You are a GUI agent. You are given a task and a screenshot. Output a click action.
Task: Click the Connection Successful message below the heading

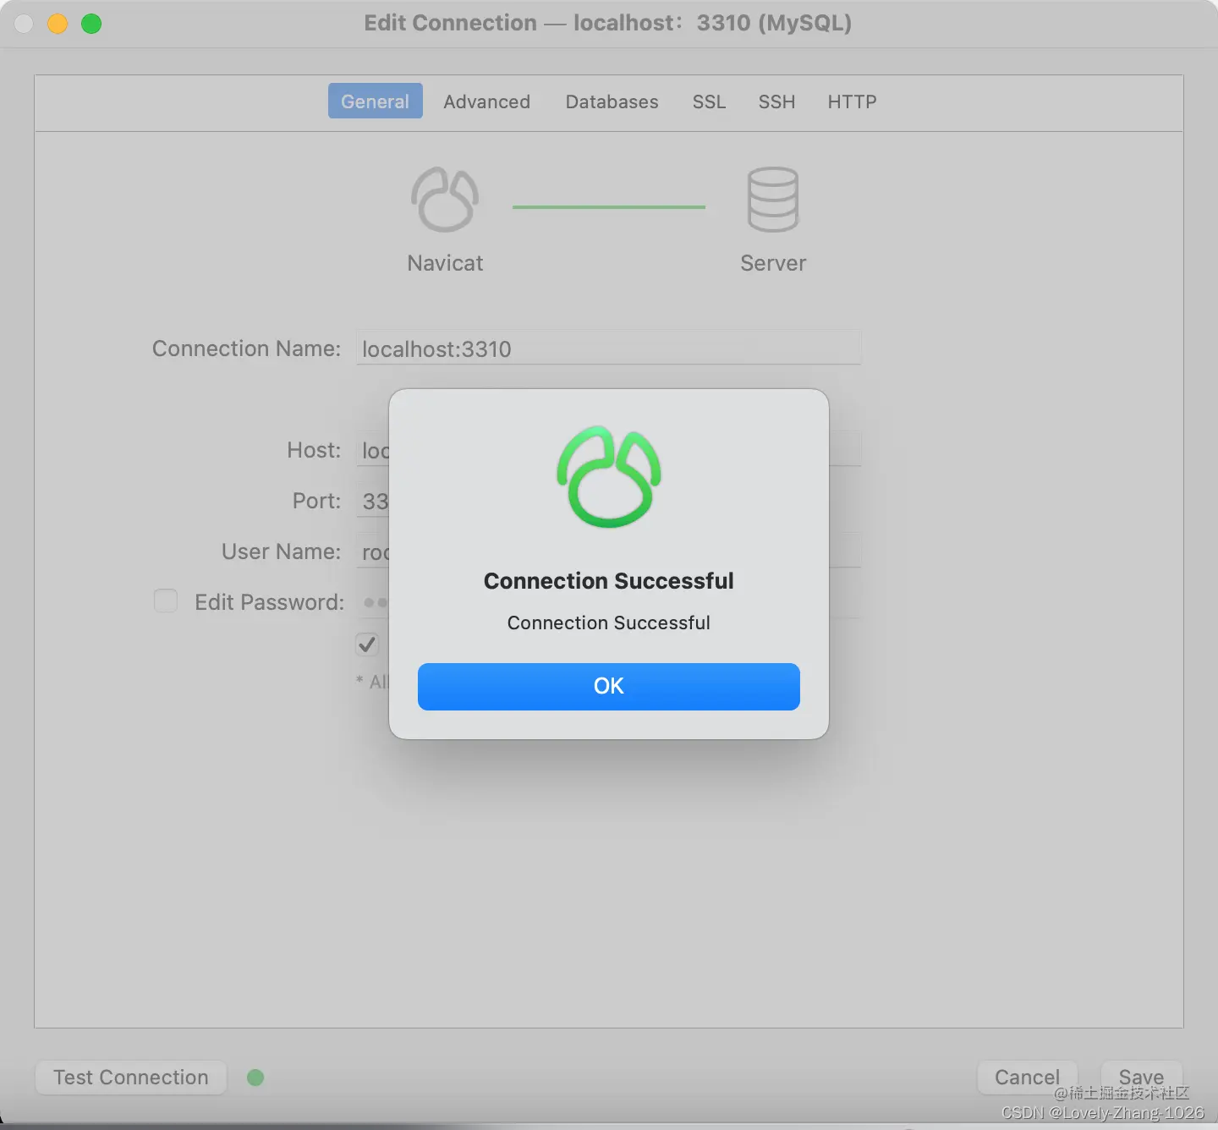[x=609, y=623]
